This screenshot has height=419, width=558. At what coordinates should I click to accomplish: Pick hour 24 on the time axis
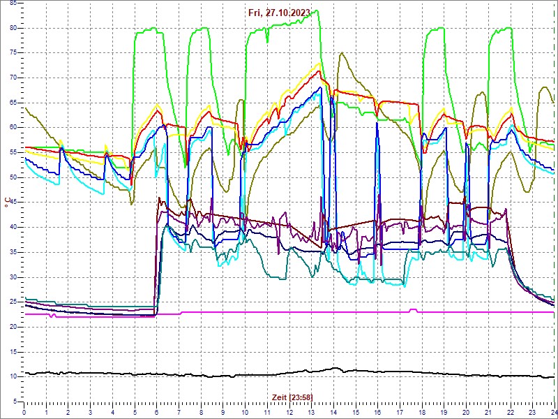click(x=554, y=412)
